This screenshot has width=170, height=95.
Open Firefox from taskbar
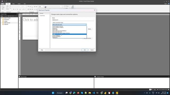pyautogui.click(x=78, y=93)
